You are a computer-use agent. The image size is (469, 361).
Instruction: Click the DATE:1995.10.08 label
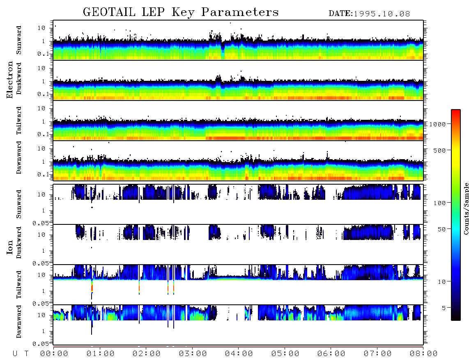(369, 14)
